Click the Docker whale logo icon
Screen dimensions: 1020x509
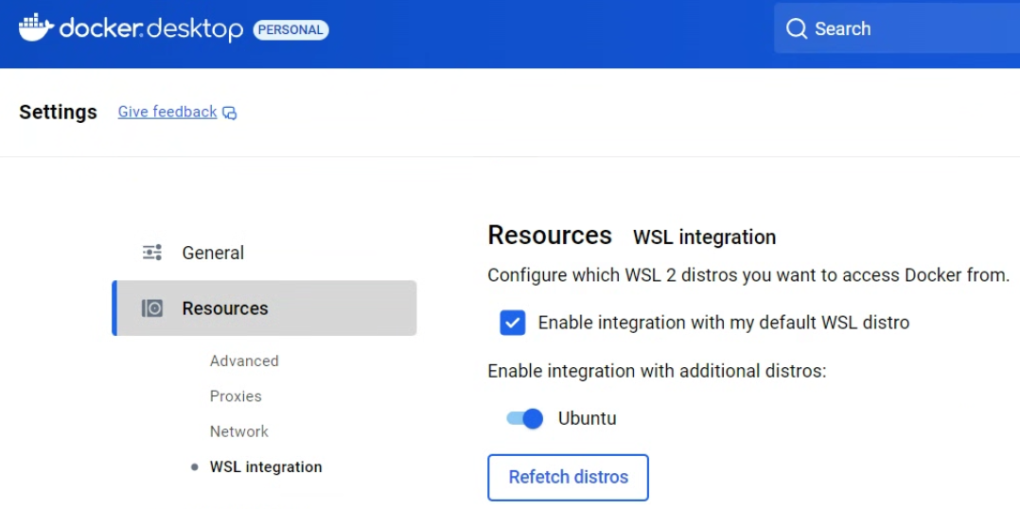[x=36, y=28]
